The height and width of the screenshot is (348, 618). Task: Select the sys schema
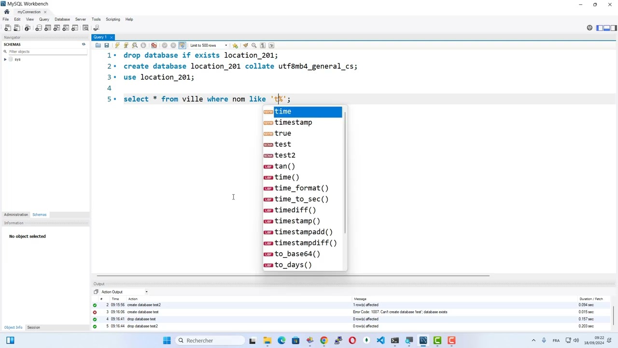(x=17, y=59)
